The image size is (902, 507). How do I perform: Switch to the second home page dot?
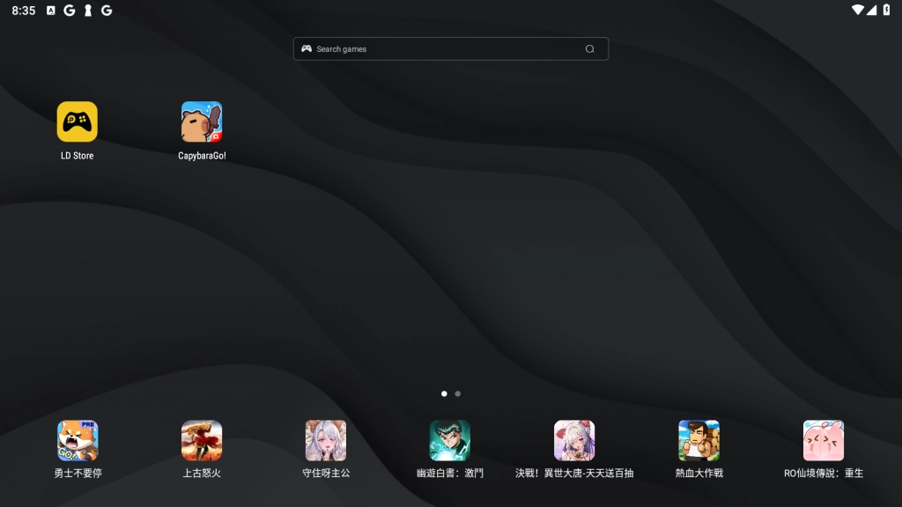[x=458, y=393]
